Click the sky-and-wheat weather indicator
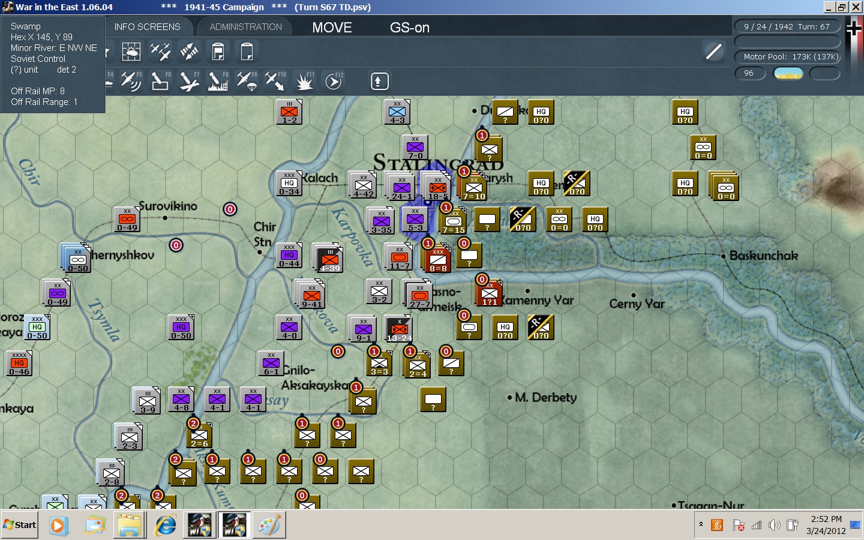864x540 pixels. (x=788, y=73)
